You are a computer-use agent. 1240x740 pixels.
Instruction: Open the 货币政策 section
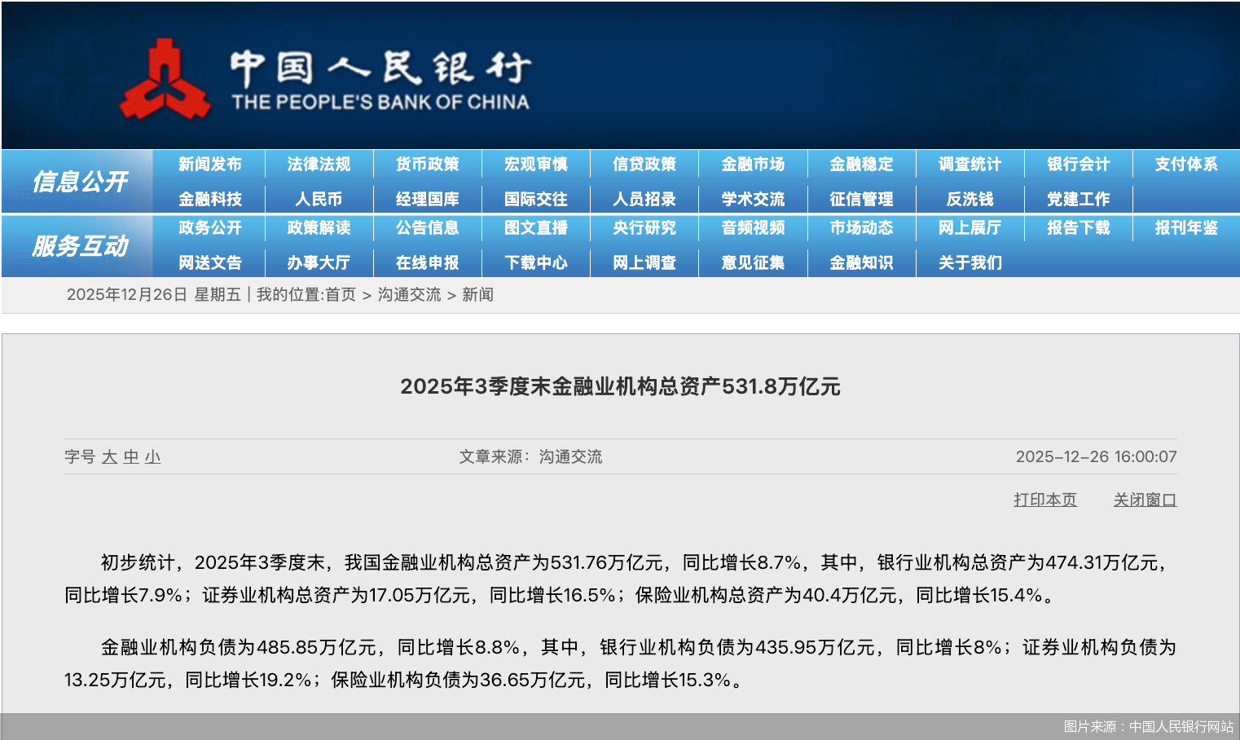[427, 163]
